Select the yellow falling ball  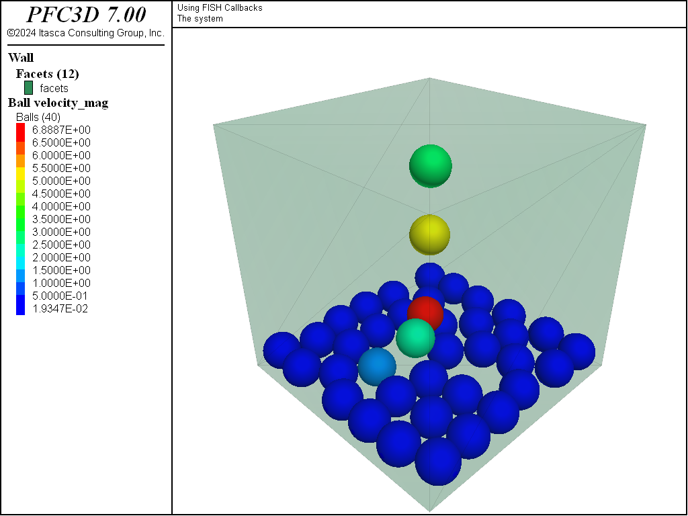(429, 234)
